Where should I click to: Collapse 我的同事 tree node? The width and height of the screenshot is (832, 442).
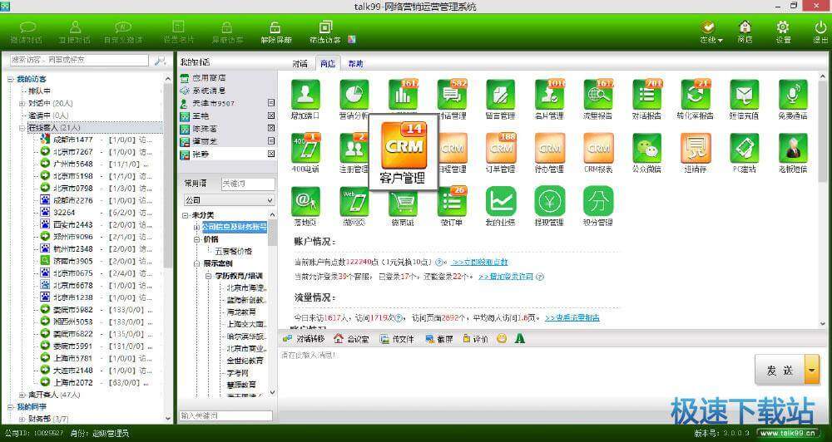pos(11,407)
